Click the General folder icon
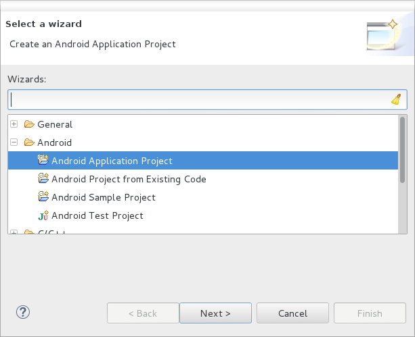This screenshot has height=337, width=415. (29, 124)
